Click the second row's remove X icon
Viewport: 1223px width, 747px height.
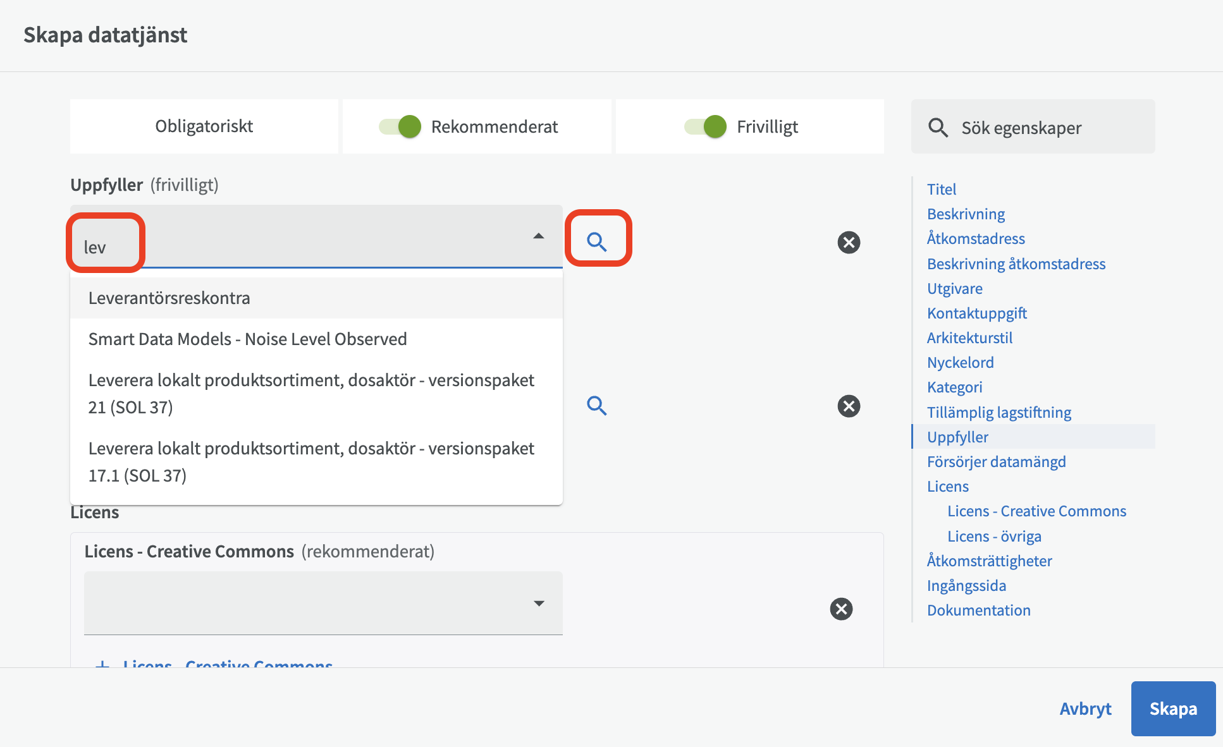(x=849, y=406)
